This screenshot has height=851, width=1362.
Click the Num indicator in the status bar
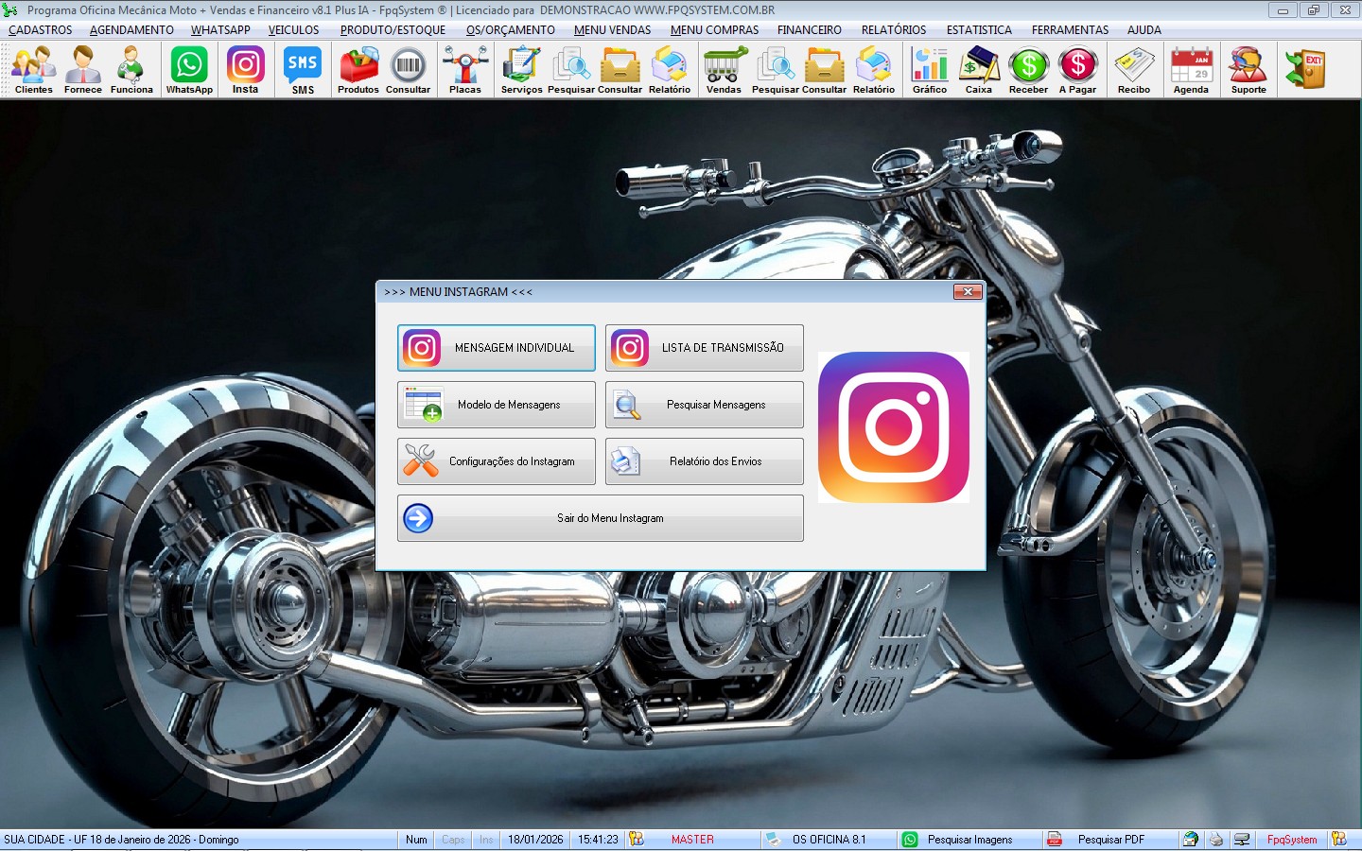(x=416, y=840)
